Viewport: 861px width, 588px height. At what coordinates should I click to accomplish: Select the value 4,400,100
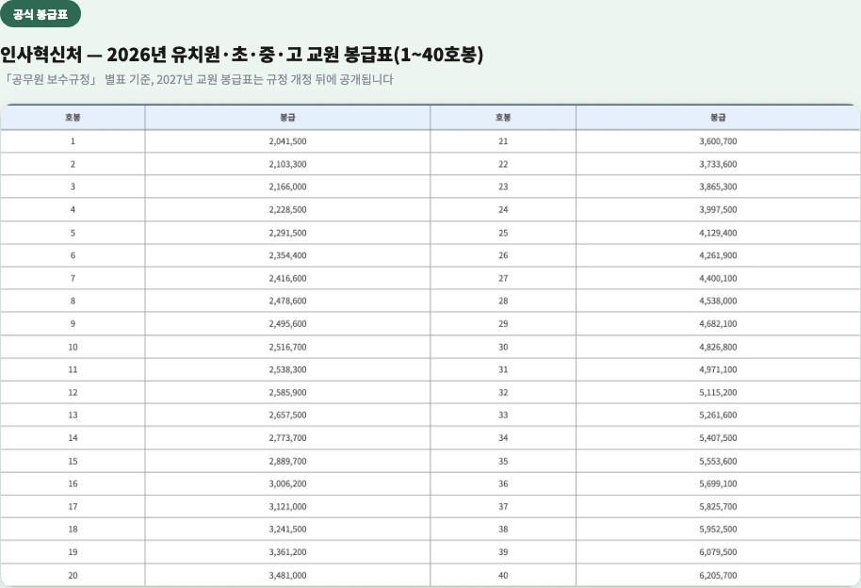pos(718,279)
